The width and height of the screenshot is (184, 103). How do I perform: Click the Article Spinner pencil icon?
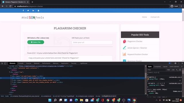click(124, 48)
